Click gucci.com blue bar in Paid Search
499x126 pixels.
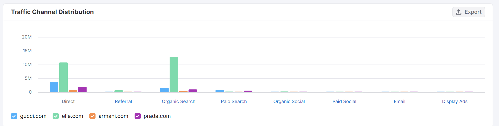220,91
